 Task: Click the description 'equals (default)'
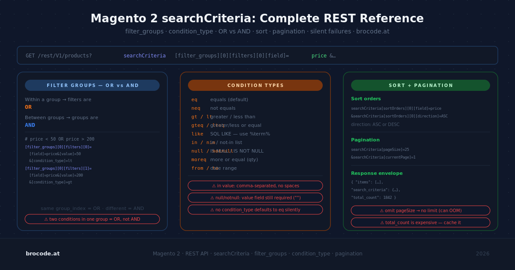[229, 100]
